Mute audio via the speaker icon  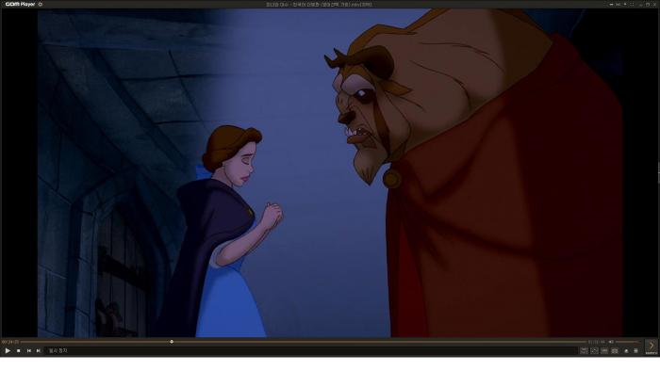click(x=611, y=342)
